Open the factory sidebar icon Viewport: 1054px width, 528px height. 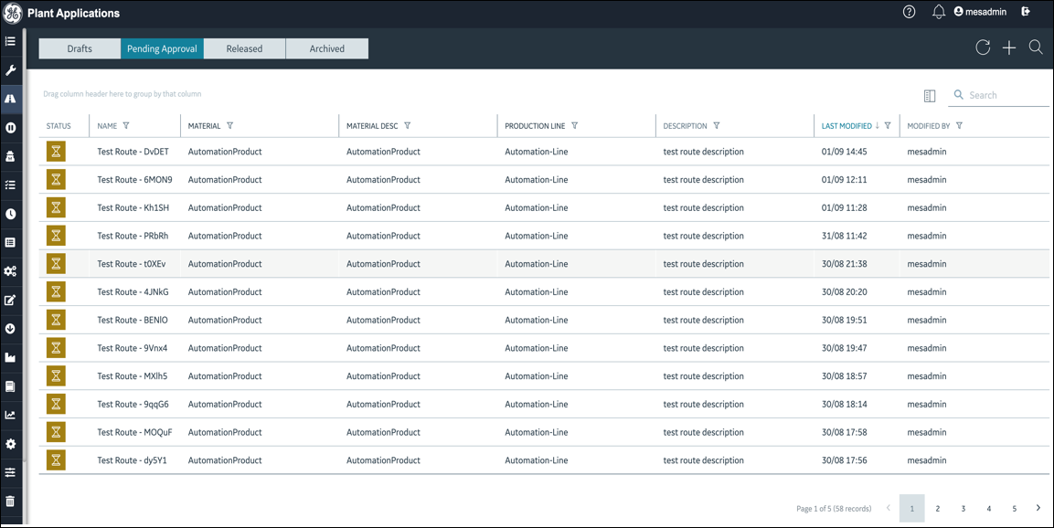pyautogui.click(x=10, y=357)
